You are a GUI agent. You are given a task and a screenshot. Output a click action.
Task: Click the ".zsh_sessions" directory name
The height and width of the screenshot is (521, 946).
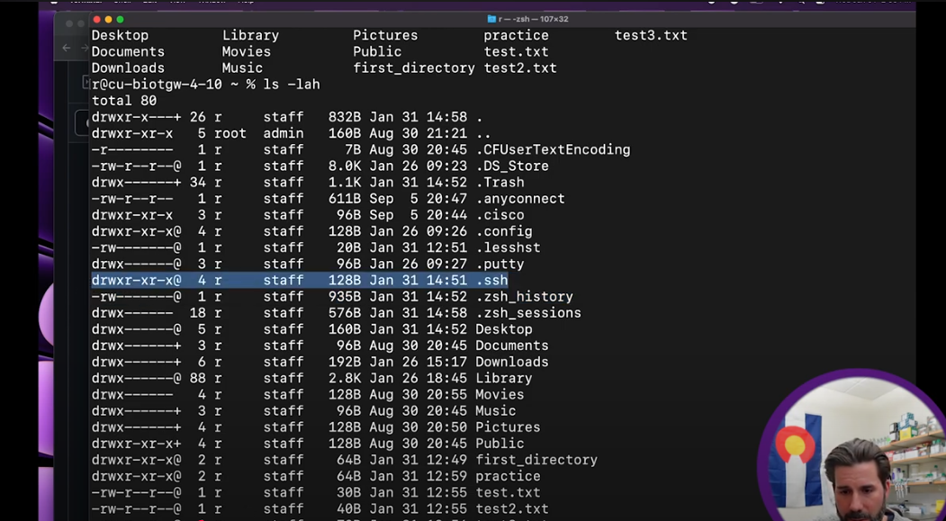click(528, 313)
